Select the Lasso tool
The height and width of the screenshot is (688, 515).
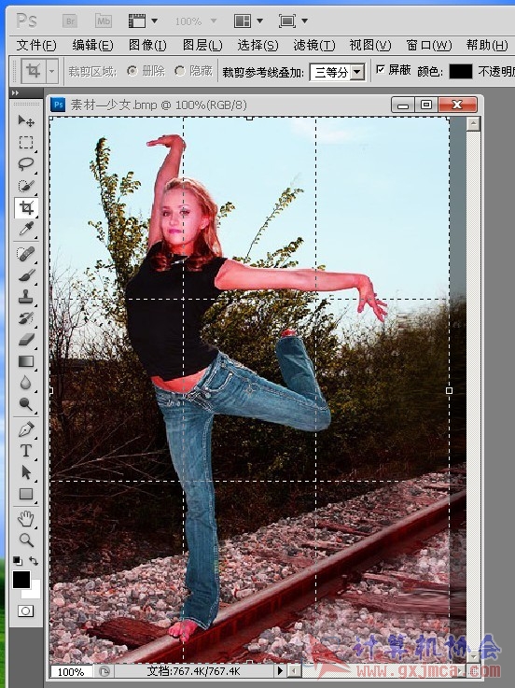coord(26,163)
